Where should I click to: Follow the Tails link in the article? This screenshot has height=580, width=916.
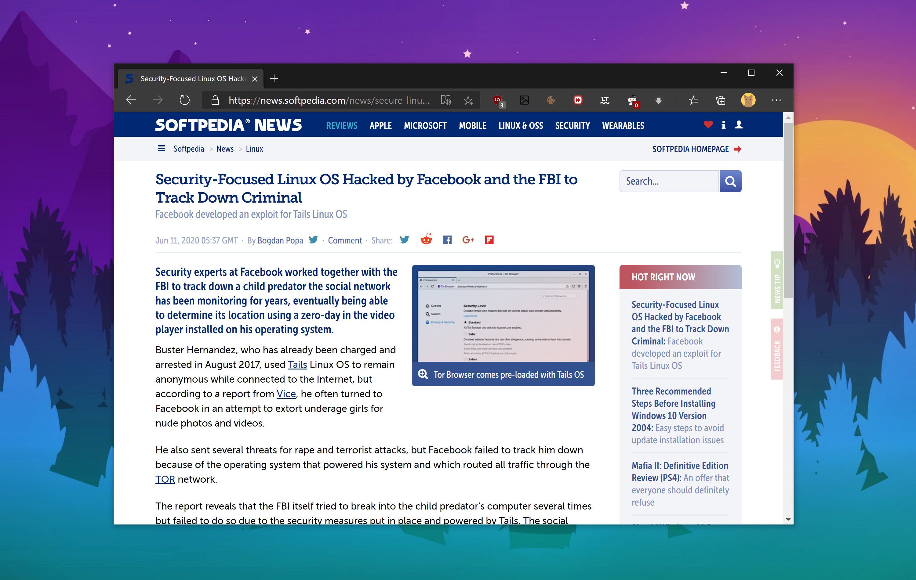(x=297, y=365)
